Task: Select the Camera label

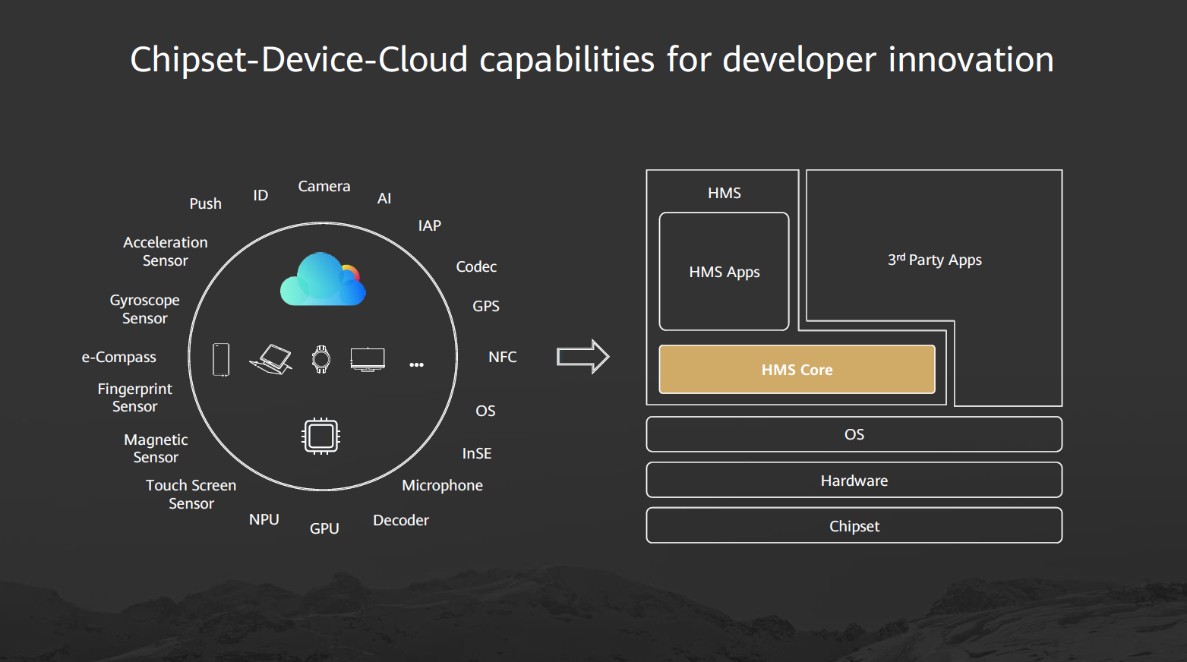Action: pos(324,187)
